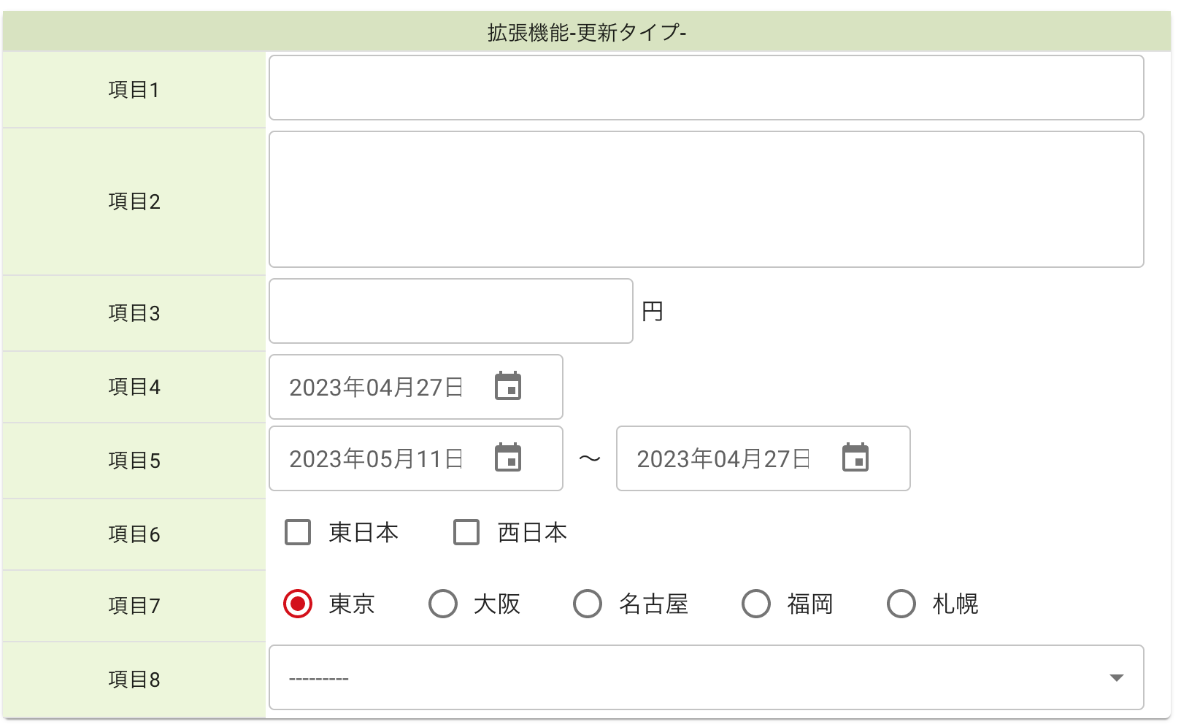Pick the 福岡 radio button

[756, 604]
